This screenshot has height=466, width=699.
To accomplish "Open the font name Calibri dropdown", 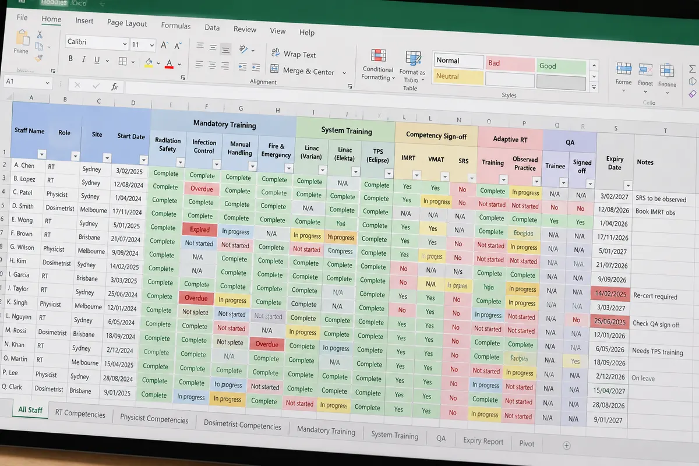I will tap(125, 44).
